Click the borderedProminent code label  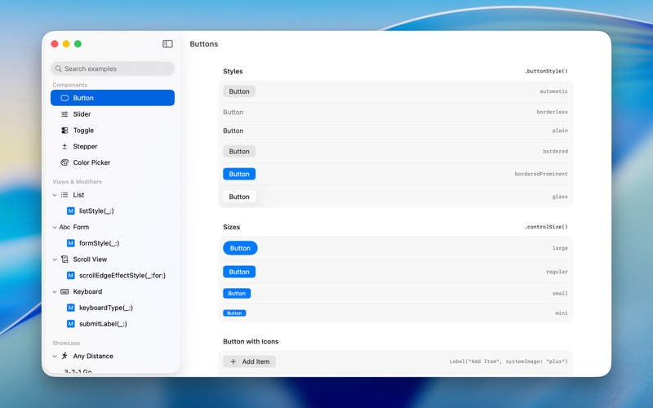pyautogui.click(x=541, y=174)
